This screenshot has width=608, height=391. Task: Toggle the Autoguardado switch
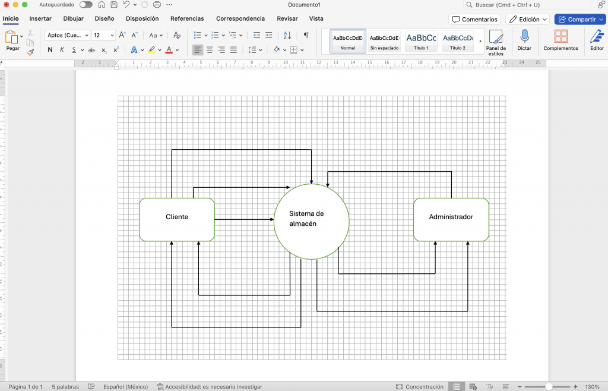85,5
